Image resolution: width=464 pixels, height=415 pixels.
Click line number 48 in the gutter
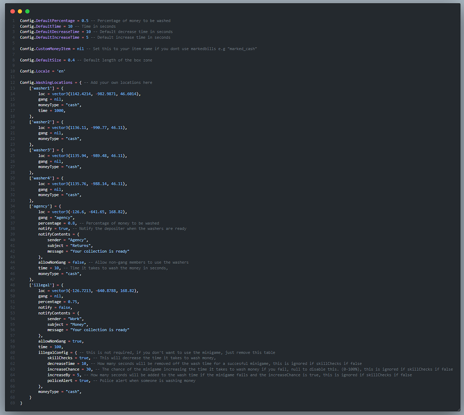click(x=12, y=285)
